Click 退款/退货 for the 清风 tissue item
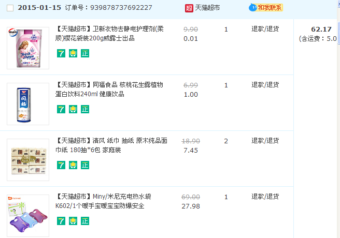Viewport: 340px width, 238px height. 265,140
